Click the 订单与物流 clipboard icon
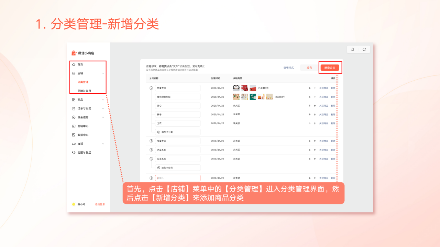Screen dimensions: 440x247 [x=74, y=108]
